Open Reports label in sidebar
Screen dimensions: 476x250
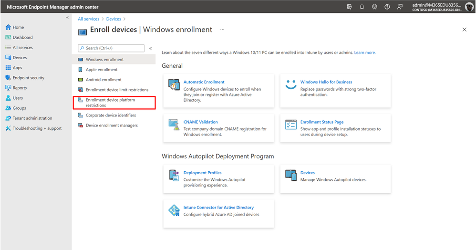coord(20,88)
